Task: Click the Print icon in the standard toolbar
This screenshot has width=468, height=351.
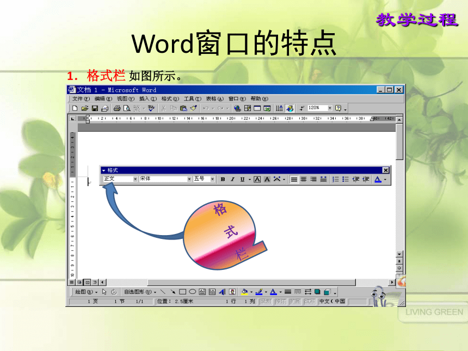Action: click(117, 108)
